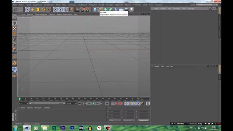The image size is (233, 131).
Task: Toggle the Workplane icon in left sidebar
Action: tap(14, 70)
